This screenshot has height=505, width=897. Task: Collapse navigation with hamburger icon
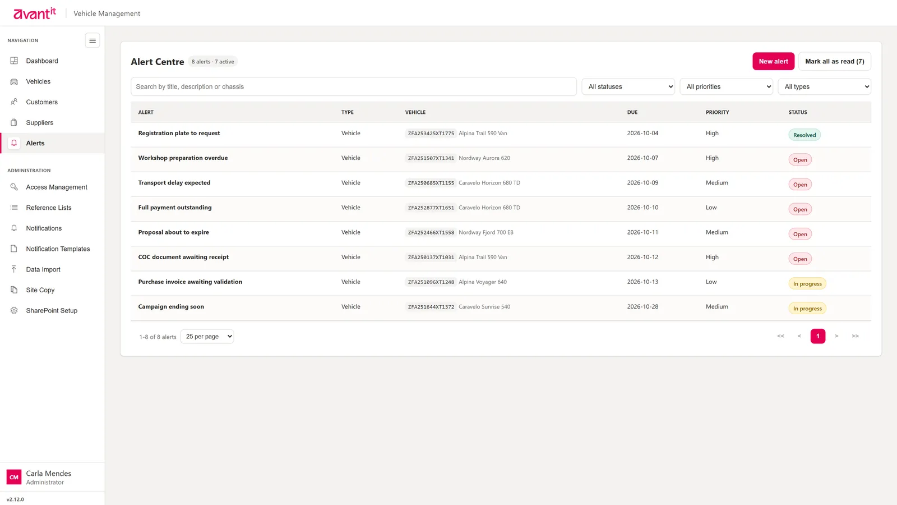coord(93,40)
